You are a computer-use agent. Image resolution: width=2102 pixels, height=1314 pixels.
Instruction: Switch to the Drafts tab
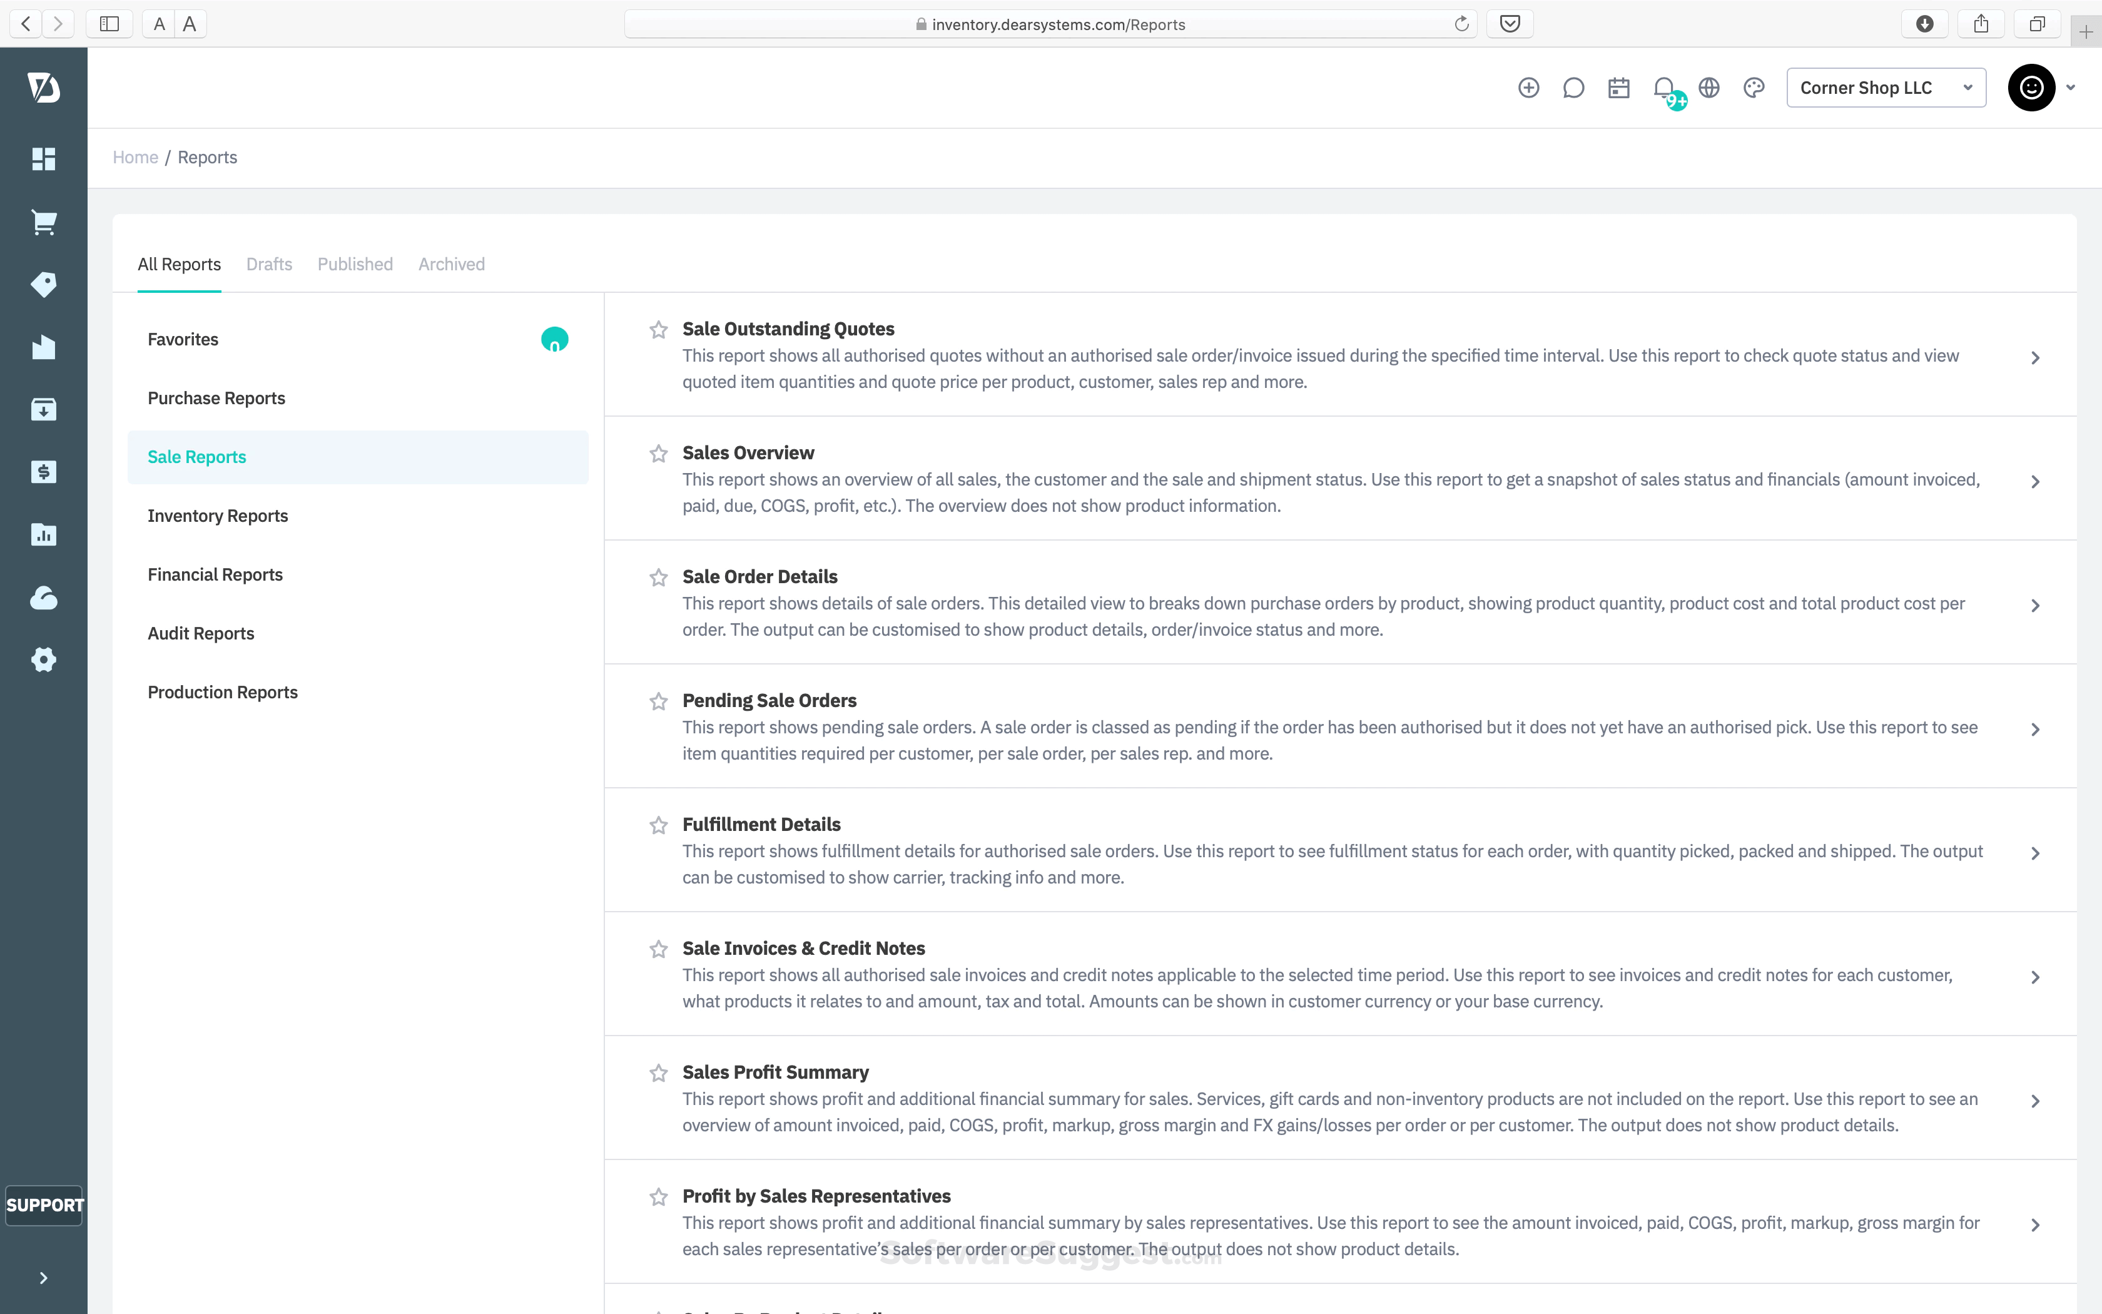click(269, 264)
